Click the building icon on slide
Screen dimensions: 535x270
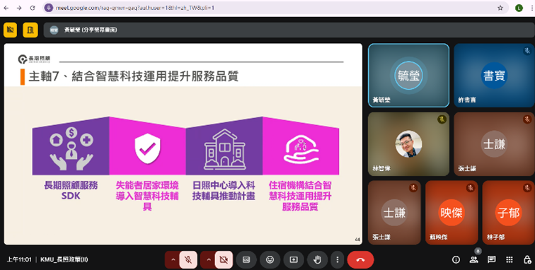click(x=224, y=149)
